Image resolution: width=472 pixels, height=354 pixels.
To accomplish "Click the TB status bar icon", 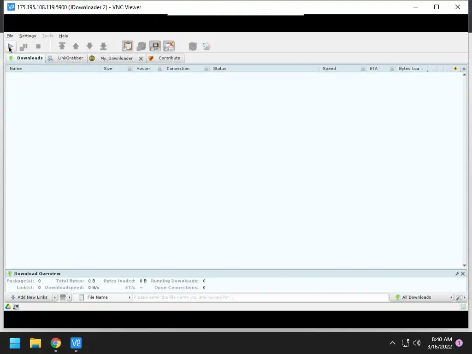I will point(16,307).
